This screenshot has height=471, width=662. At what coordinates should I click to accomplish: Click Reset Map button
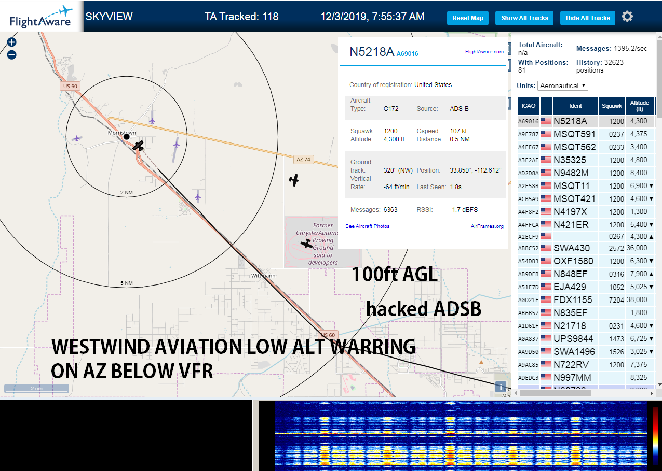point(468,18)
